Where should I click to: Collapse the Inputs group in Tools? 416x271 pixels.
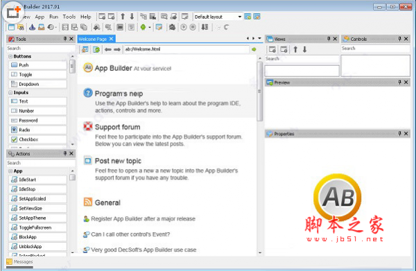pos(10,93)
